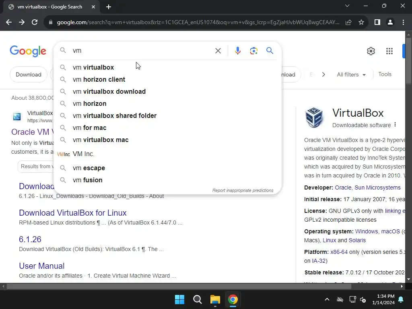Open All filters dropdown
Screen dimensions: 412x309
tap(351, 74)
